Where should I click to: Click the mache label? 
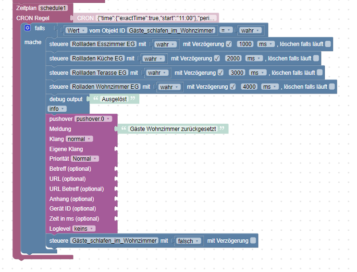coord(33,42)
